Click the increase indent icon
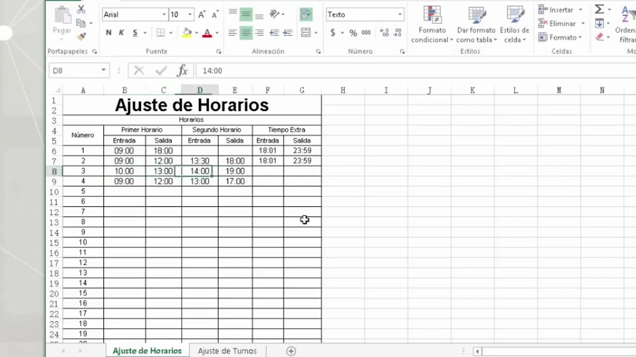The image size is (636, 357). point(288,33)
